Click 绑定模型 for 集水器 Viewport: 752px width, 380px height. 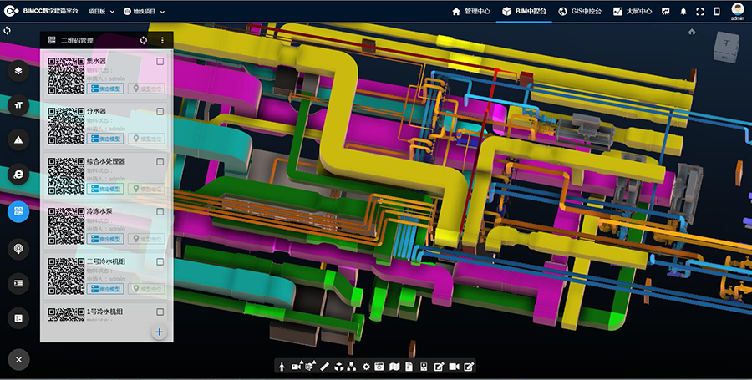click(105, 89)
